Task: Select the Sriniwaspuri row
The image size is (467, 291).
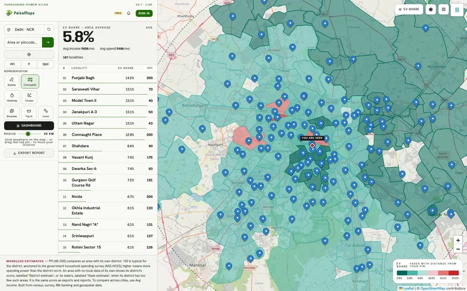Action: (x=107, y=236)
